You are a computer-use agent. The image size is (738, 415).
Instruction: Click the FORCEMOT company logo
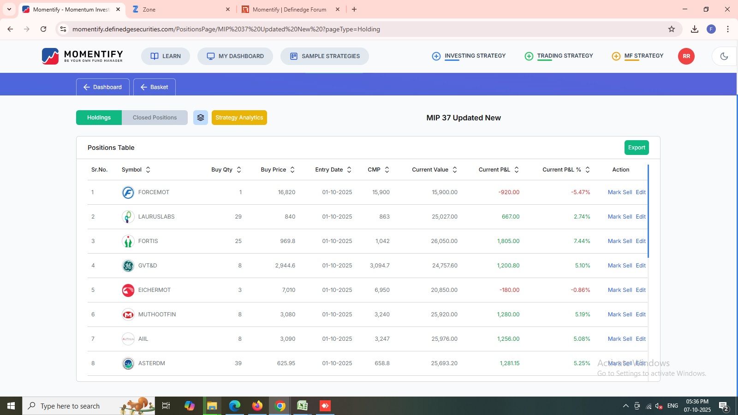point(128,192)
